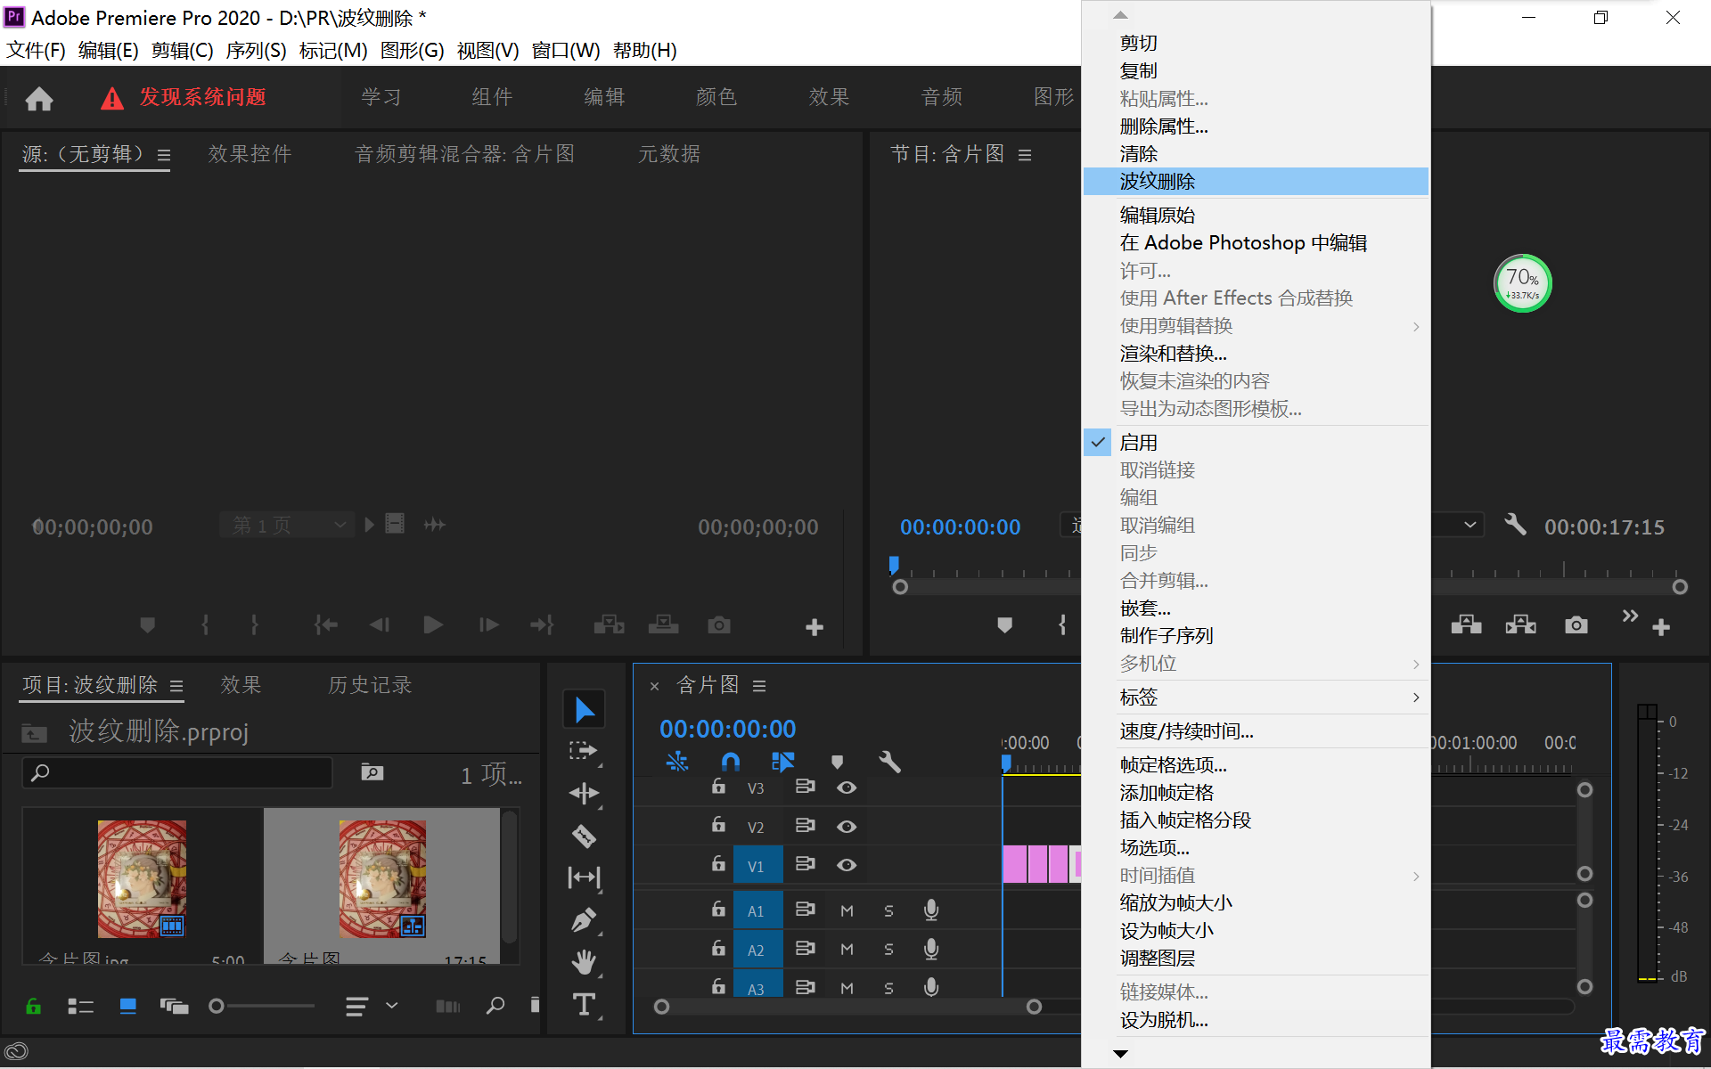Open the 编辑 workspace

pyautogui.click(x=604, y=97)
